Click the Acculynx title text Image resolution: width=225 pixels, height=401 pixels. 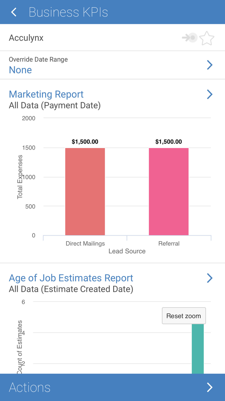point(26,38)
